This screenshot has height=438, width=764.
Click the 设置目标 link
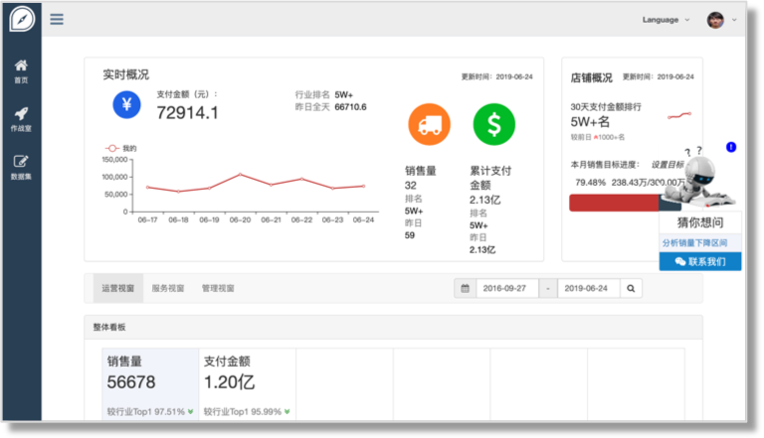(x=667, y=164)
